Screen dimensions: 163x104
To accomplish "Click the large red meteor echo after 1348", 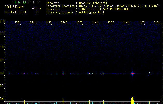I will pyautogui.click(x=132, y=73).
